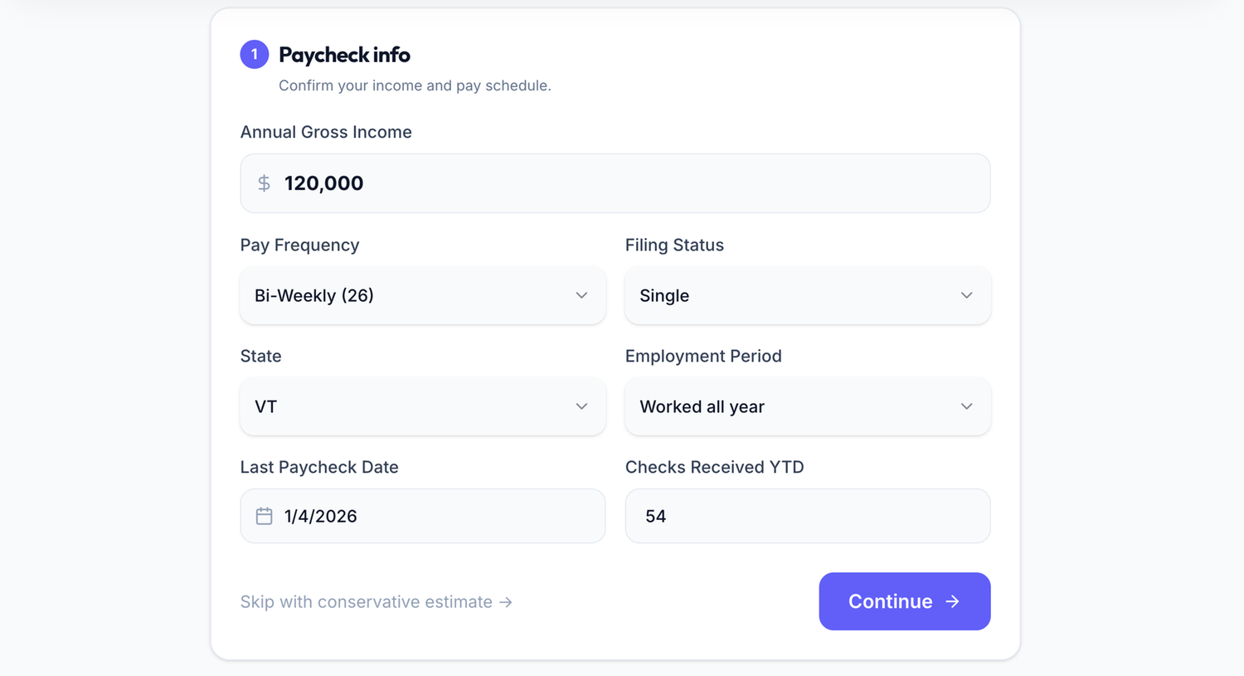This screenshot has width=1244, height=676.
Task: Click the arrow after the skip estimate link
Action: (x=506, y=602)
